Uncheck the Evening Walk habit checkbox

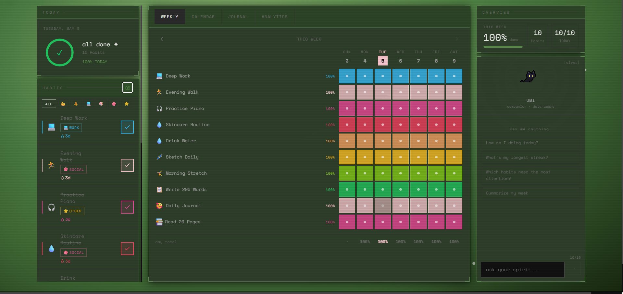tap(127, 165)
